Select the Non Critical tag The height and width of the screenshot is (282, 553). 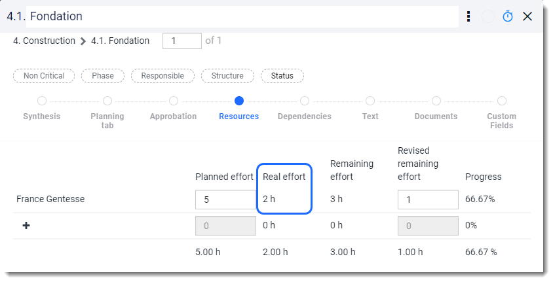pyautogui.click(x=44, y=76)
